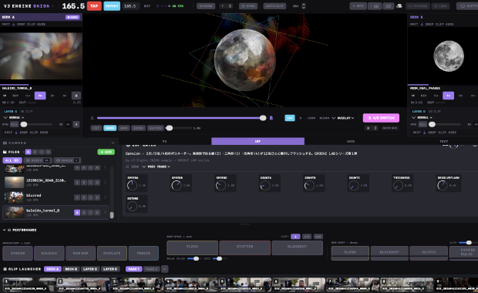This screenshot has width=478, height=293.
Task: Select the IMAGE files filter tab
Action: pos(67,160)
